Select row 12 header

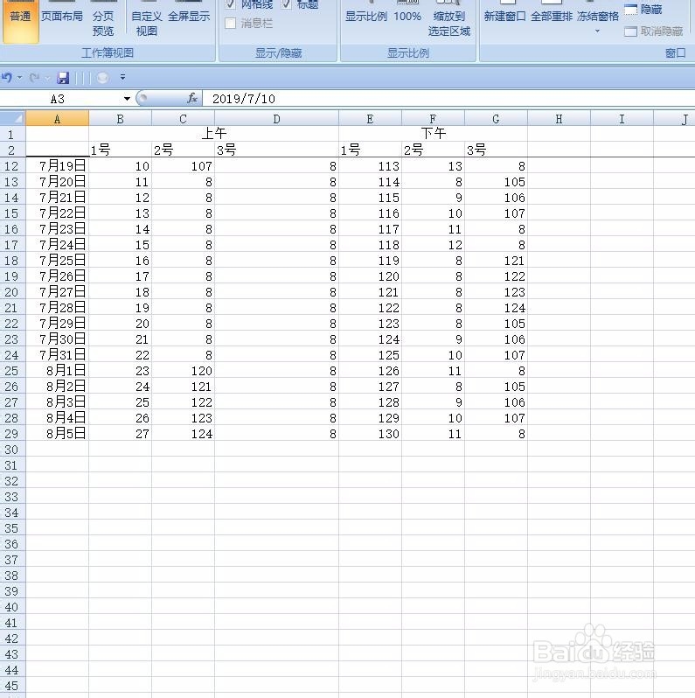pos(12,166)
